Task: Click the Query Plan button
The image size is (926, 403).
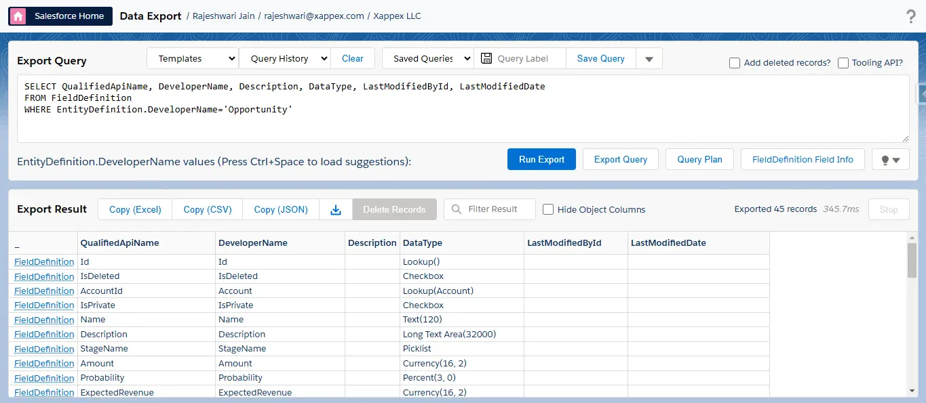Action: click(x=699, y=159)
